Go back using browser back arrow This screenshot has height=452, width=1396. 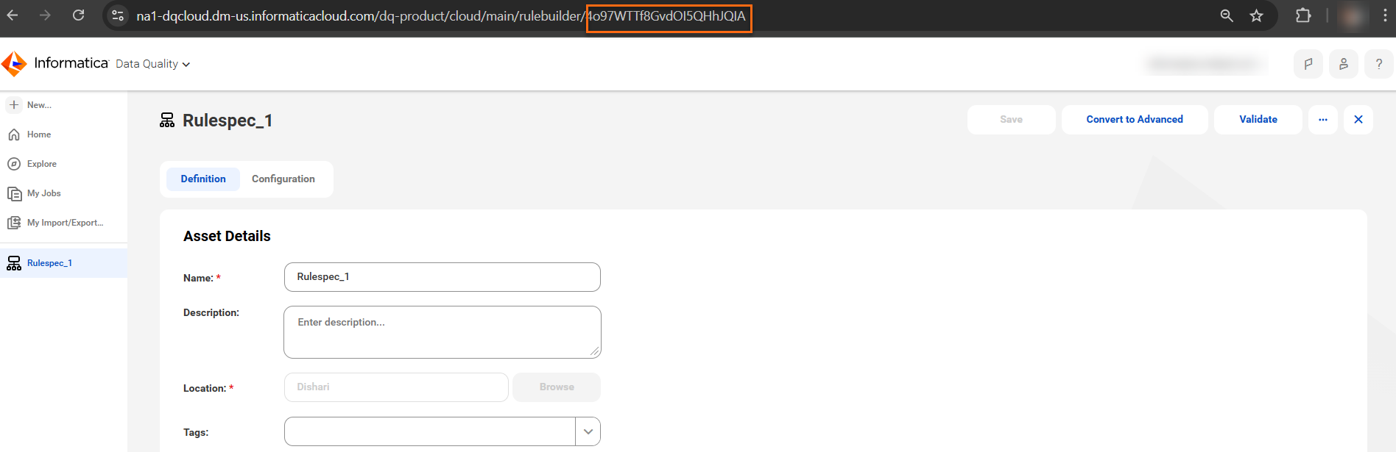point(13,15)
